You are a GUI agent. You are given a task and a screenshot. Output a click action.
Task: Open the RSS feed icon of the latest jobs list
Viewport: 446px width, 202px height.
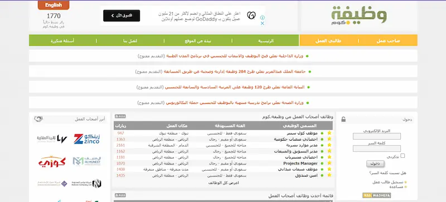pyautogui.click(x=120, y=195)
